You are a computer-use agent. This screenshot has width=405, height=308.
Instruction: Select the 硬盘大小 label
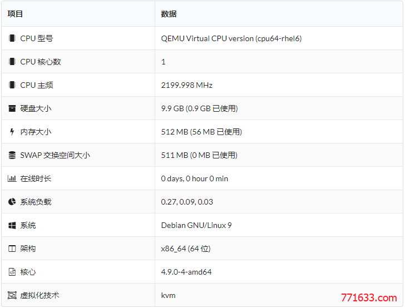pos(36,108)
